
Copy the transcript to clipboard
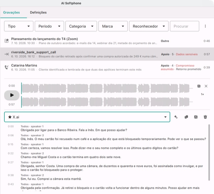[x=186, y=117]
